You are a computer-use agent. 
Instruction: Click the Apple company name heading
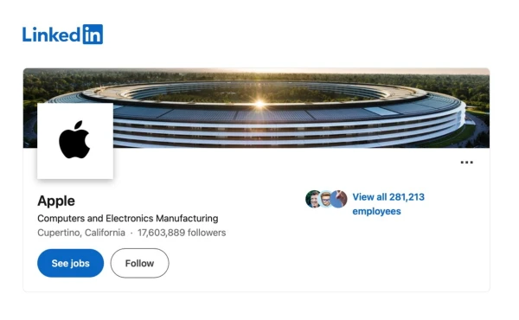click(56, 201)
